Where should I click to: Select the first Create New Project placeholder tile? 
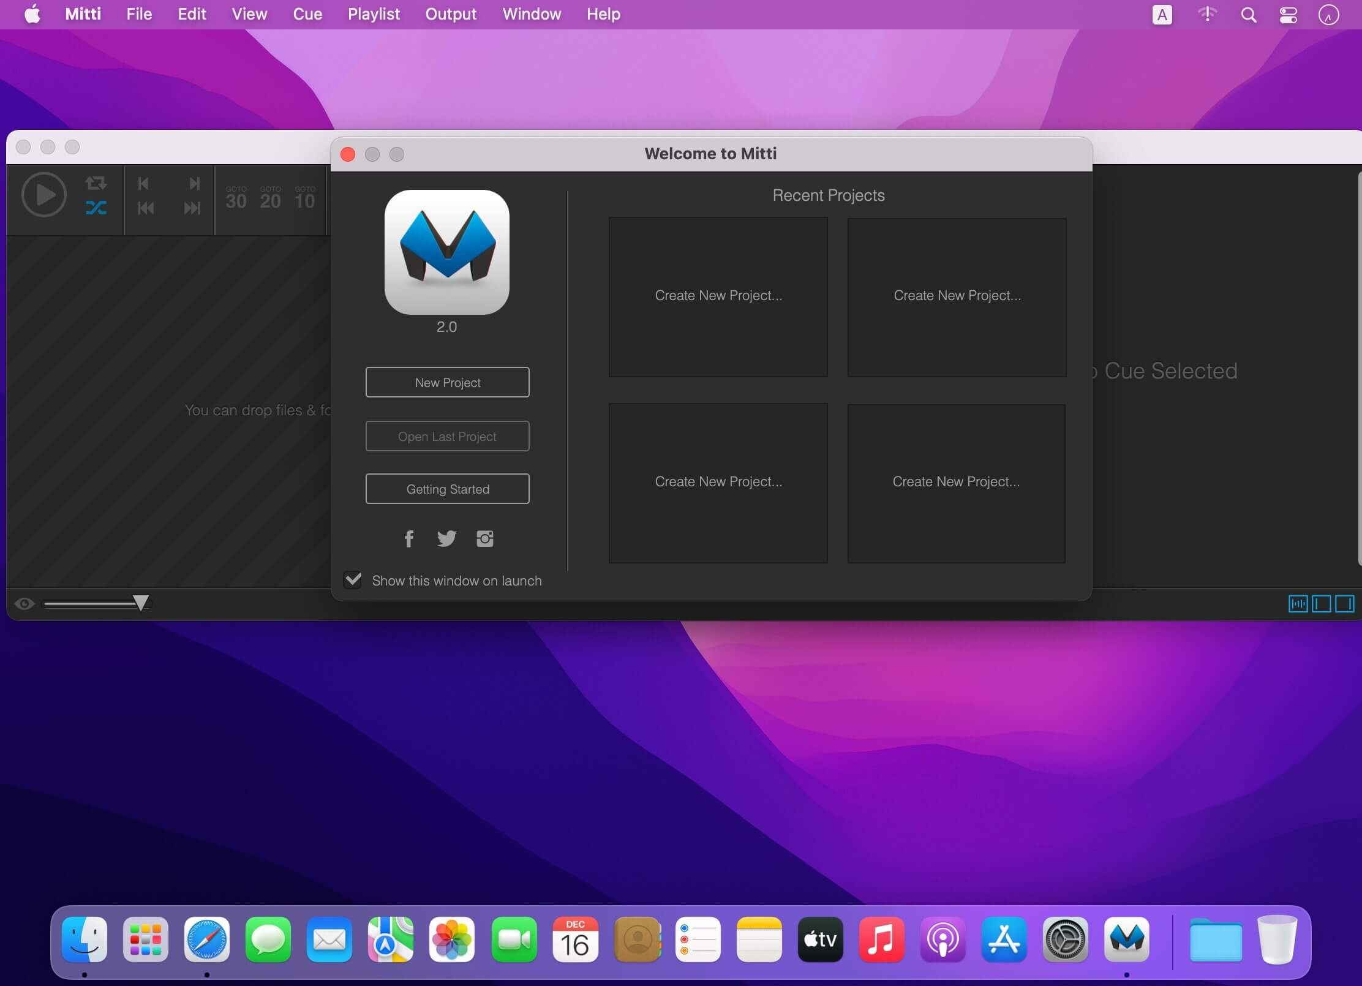(x=718, y=297)
